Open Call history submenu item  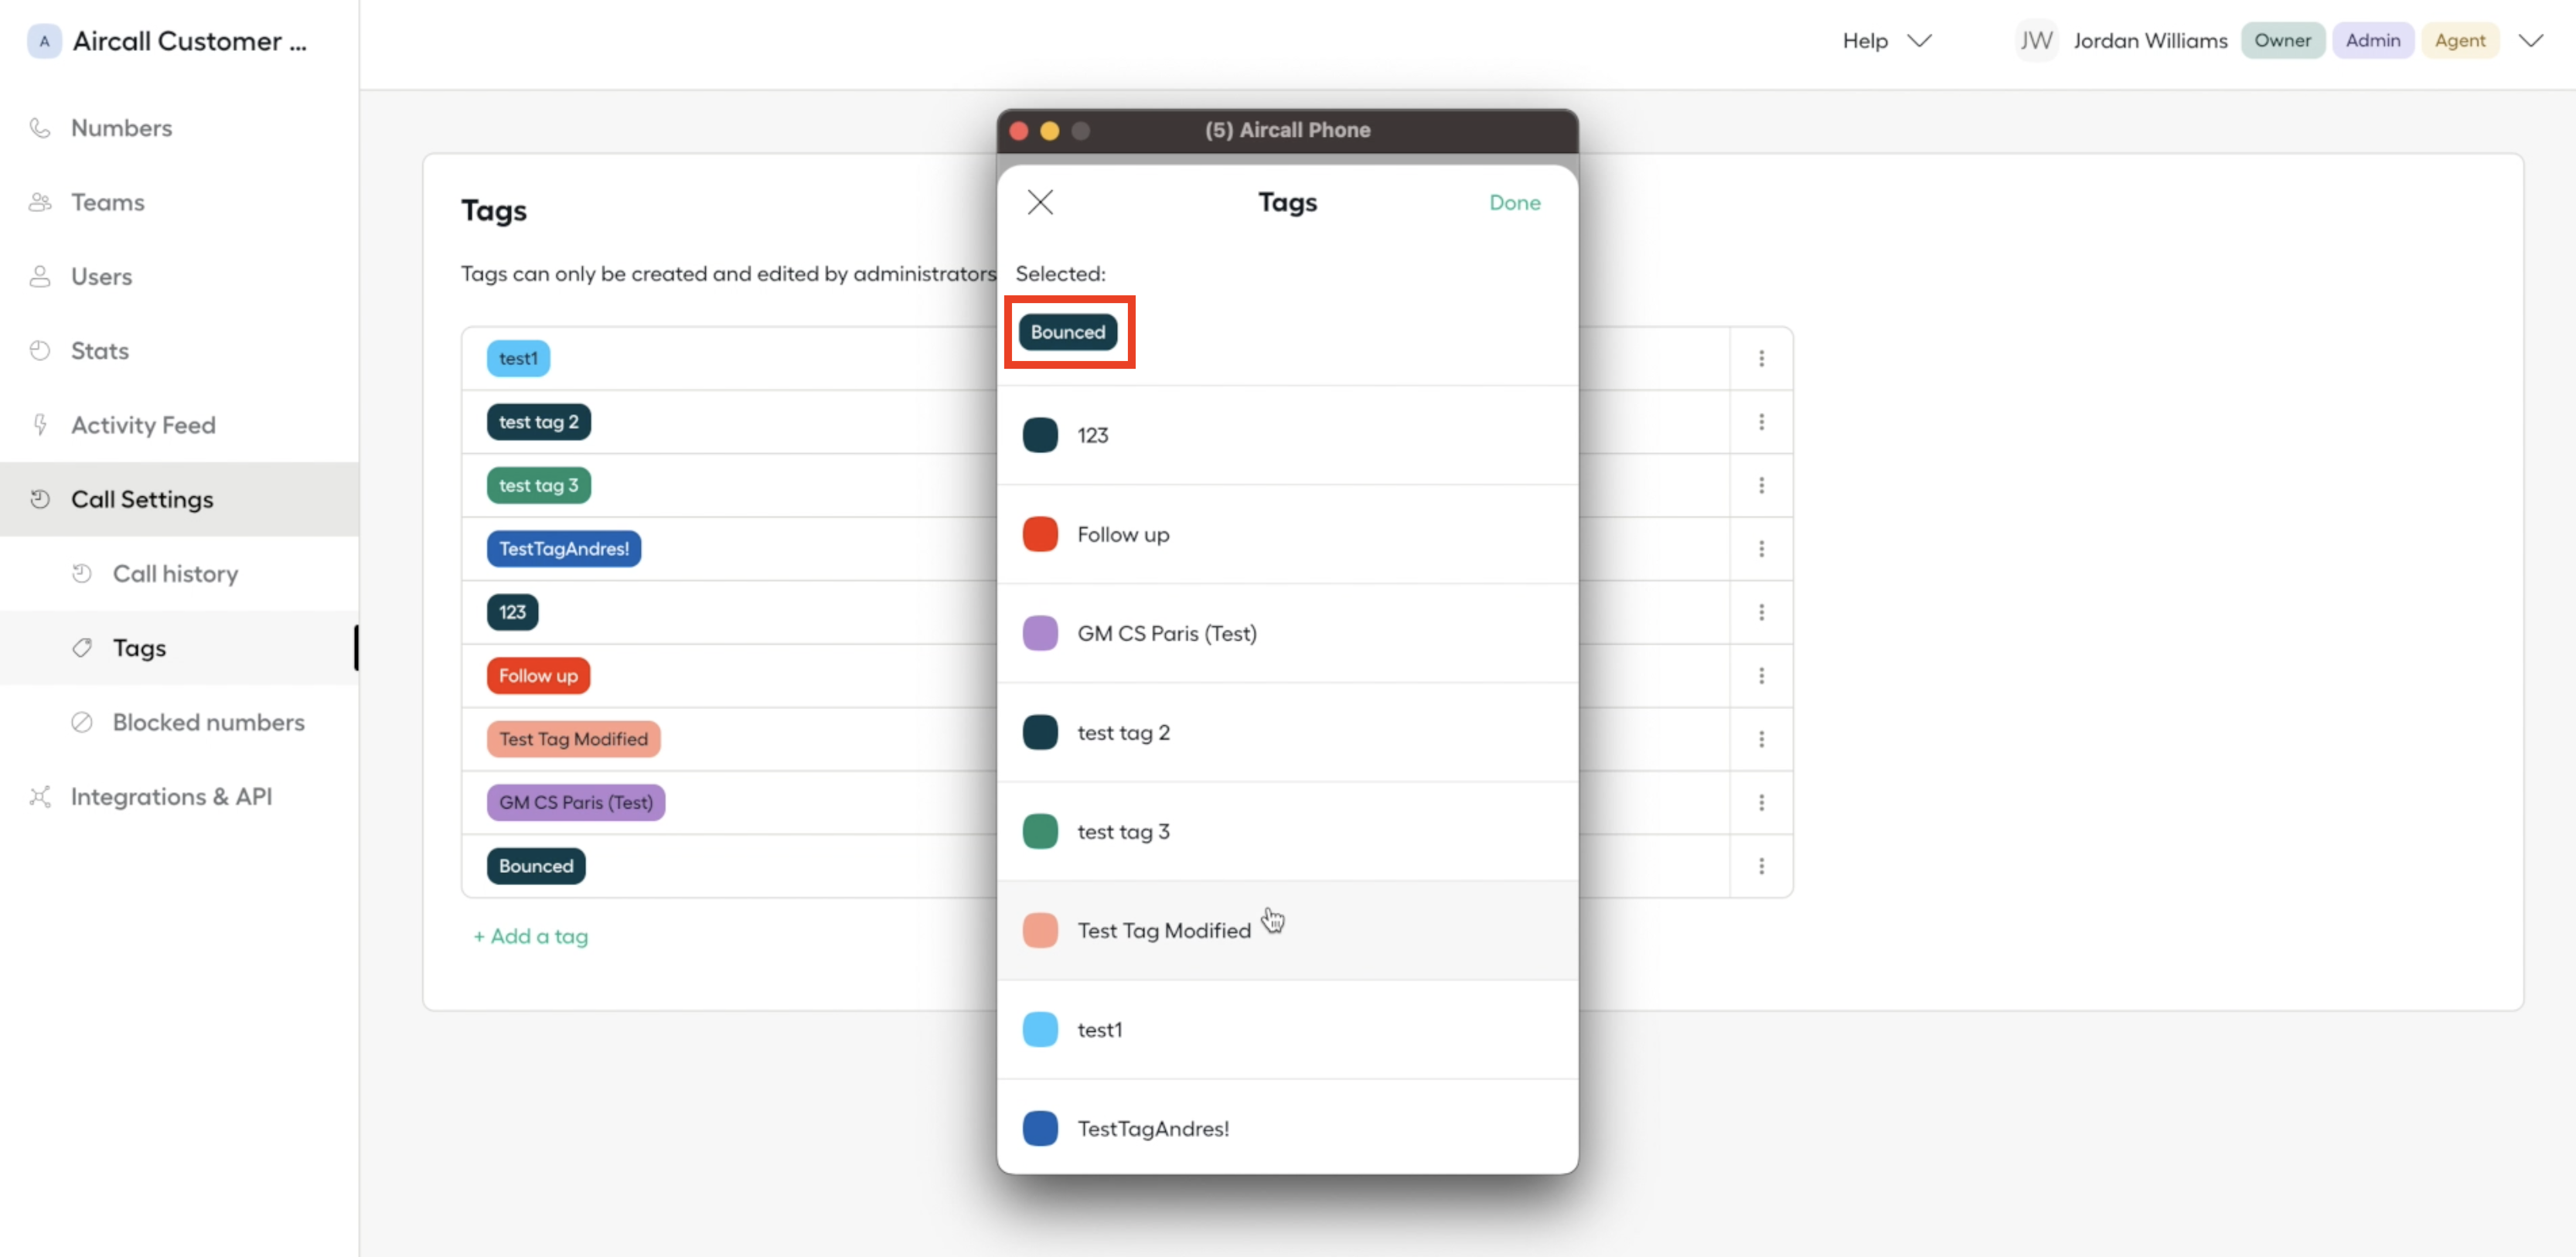(175, 574)
